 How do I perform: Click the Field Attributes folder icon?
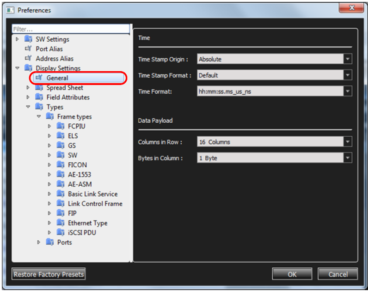(x=39, y=97)
